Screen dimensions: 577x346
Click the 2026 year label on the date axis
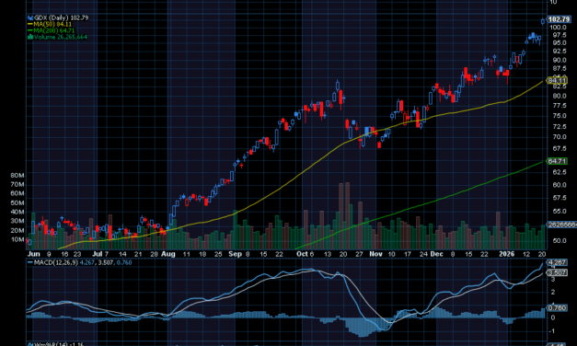click(x=506, y=254)
